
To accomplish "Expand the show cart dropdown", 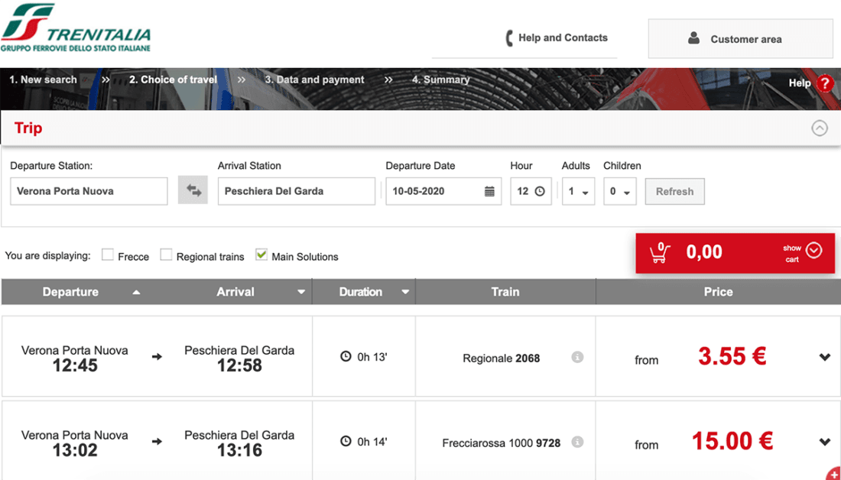I will coord(813,251).
